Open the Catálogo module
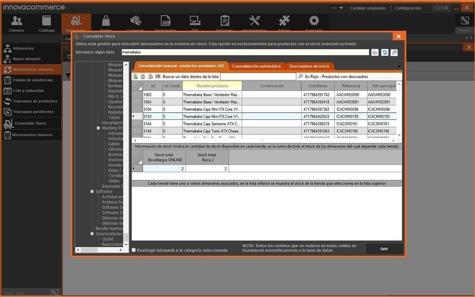The width and height of the screenshot is (475, 297). tap(47, 23)
